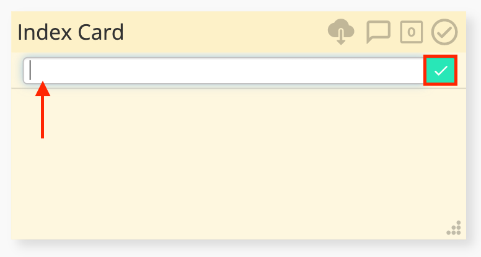
Task: Click the downward arrow under the cloud
Action: [x=341, y=37]
